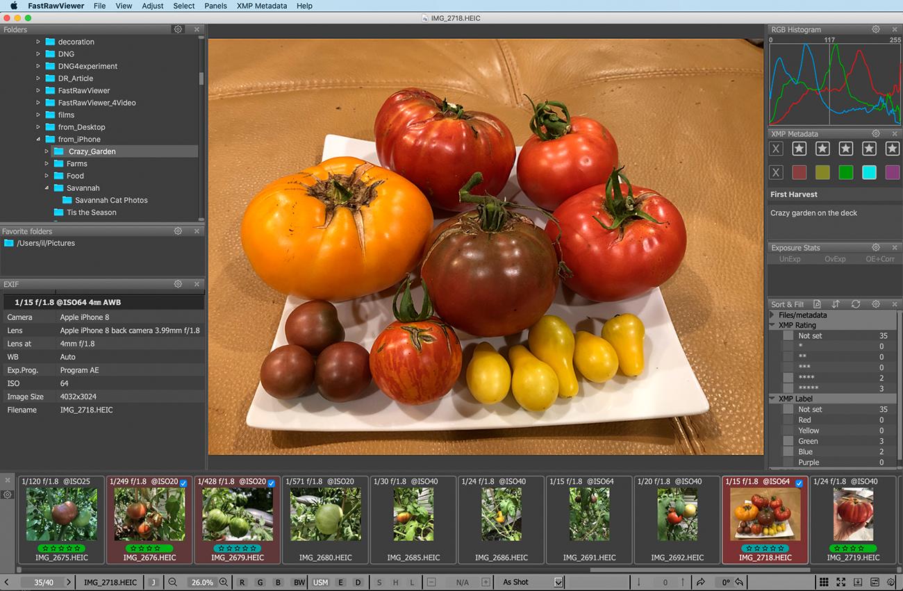Image resolution: width=903 pixels, height=591 pixels.
Task: Open the Adjust menu
Action: click(x=153, y=6)
